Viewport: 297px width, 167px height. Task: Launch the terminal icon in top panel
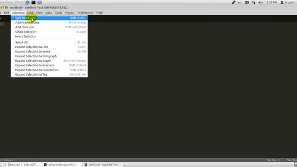pos(33,2)
